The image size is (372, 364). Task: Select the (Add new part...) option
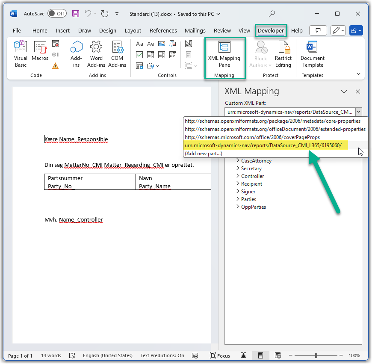pos(204,154)
